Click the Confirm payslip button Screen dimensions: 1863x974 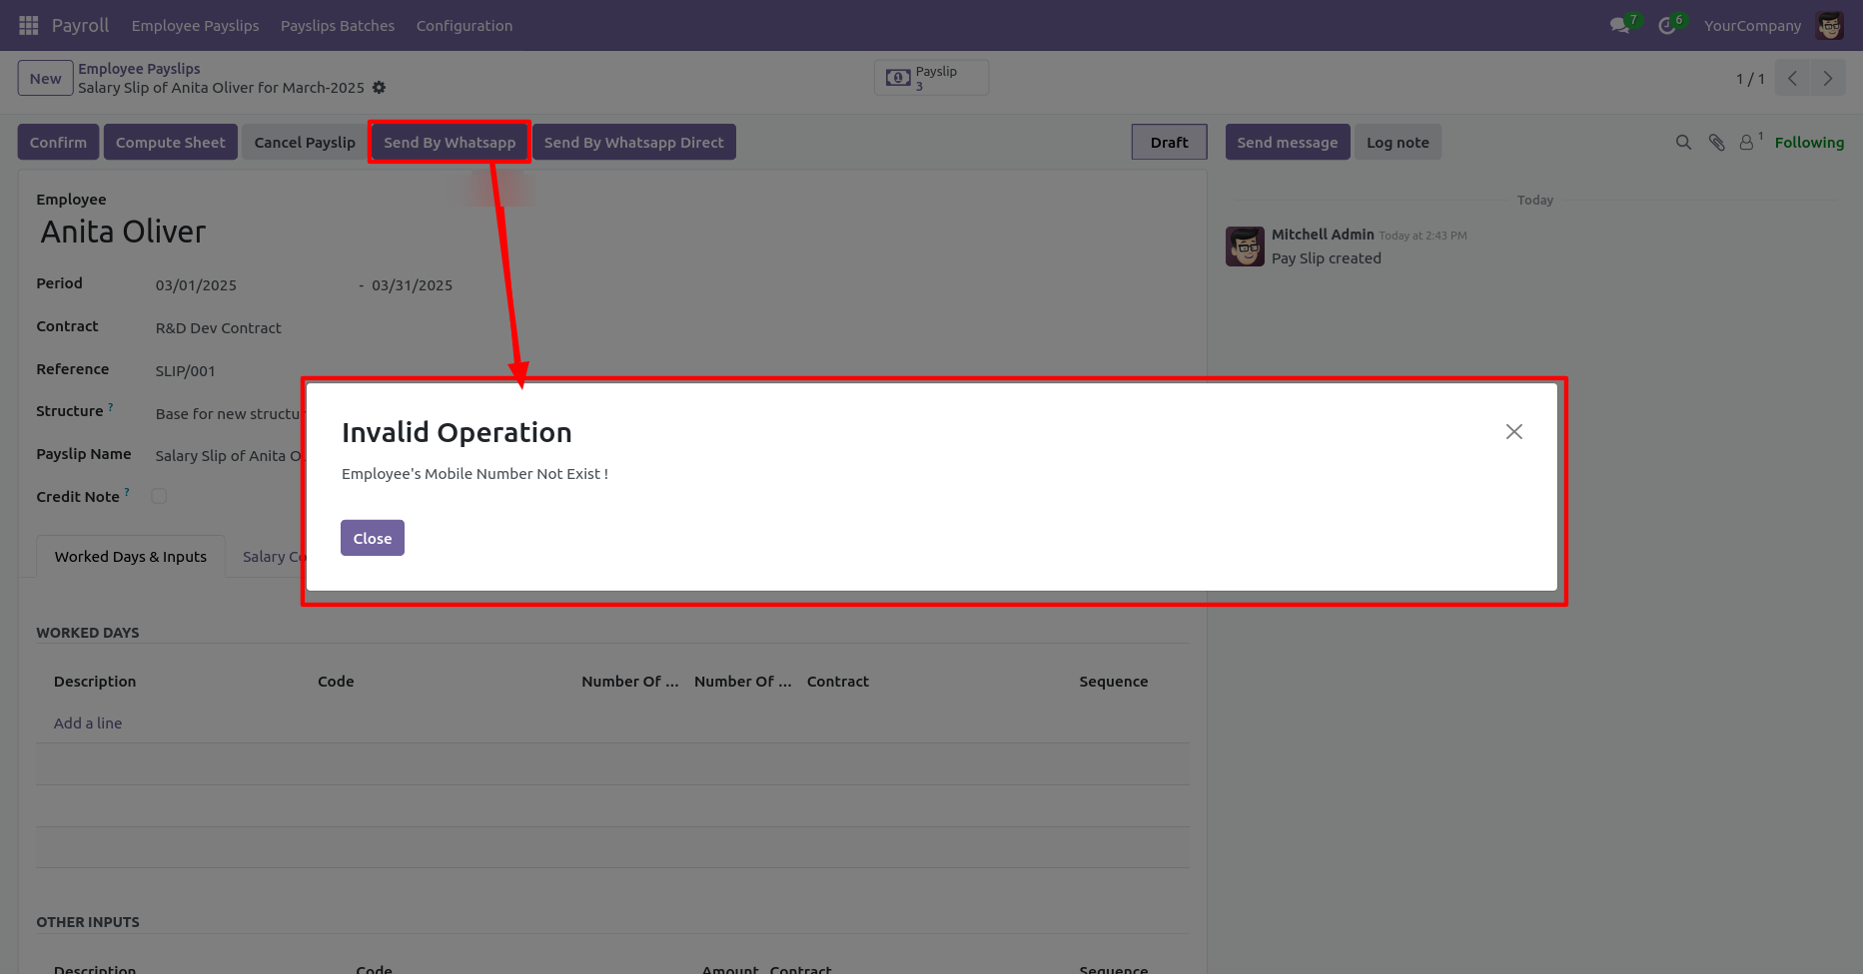(x=58, y=142)
